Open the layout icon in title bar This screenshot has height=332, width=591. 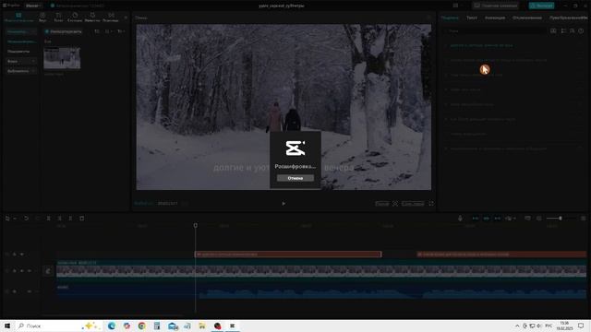click(455, 6)
